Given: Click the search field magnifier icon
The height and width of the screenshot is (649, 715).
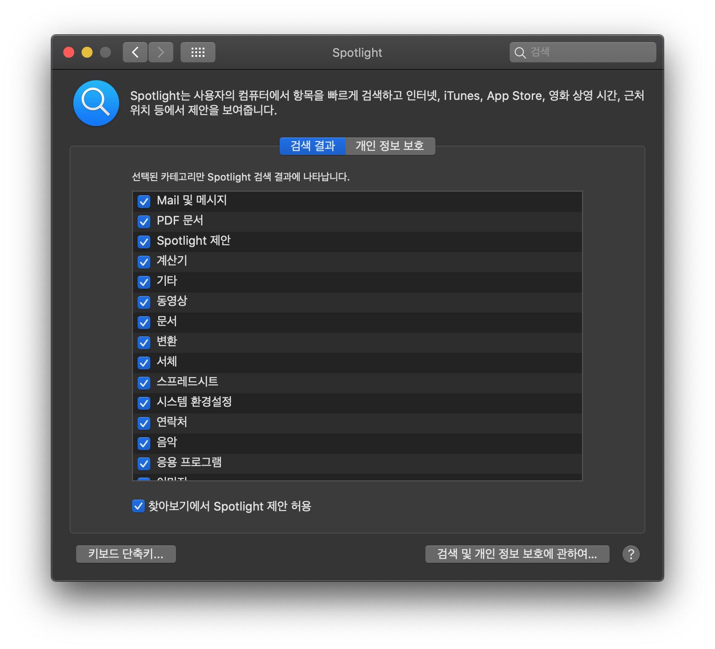Looking at the screenshot, I should pyautogui.click(x=520, y=53).
